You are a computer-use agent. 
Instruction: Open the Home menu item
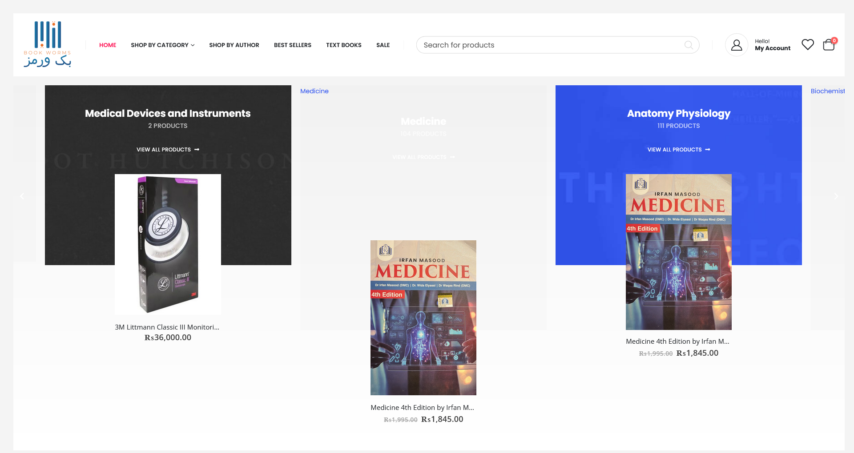108,45
